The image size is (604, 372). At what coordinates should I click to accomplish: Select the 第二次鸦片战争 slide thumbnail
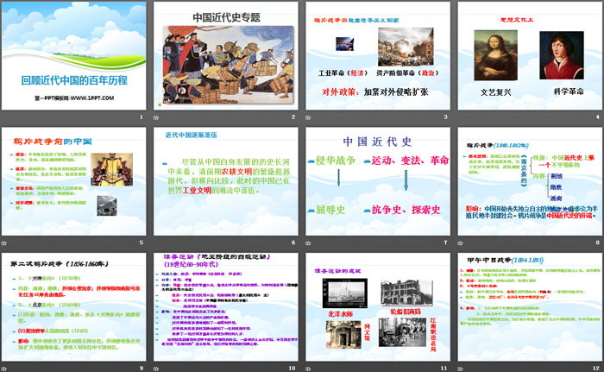(x=75, y=308)
